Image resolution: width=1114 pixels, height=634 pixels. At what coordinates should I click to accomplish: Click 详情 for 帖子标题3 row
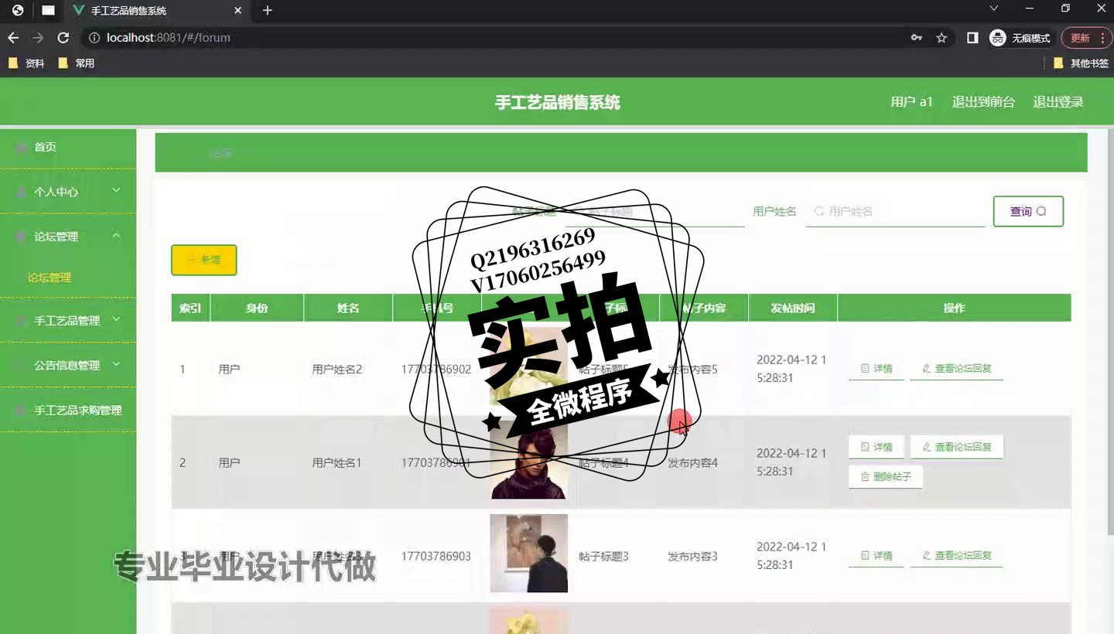[x=876, y=556]
